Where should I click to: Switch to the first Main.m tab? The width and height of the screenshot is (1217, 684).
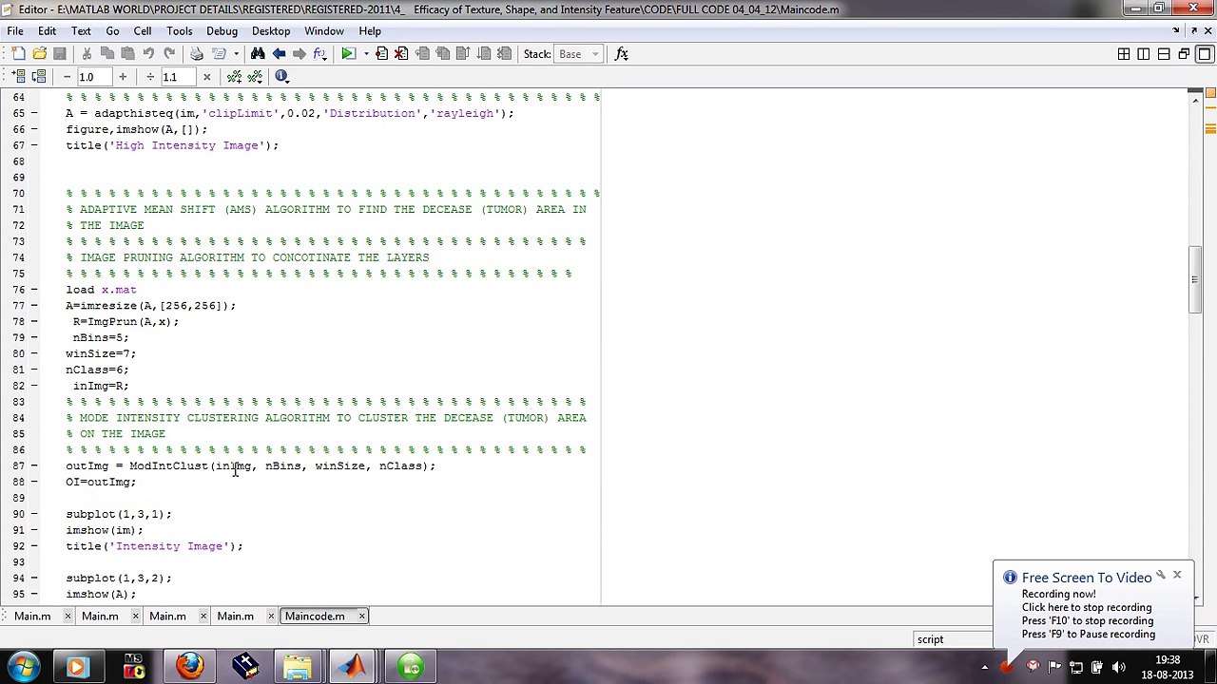tap(32, 617)
